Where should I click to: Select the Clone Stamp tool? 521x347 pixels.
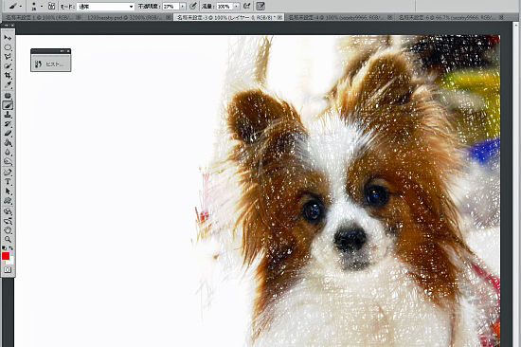point(8,115)
